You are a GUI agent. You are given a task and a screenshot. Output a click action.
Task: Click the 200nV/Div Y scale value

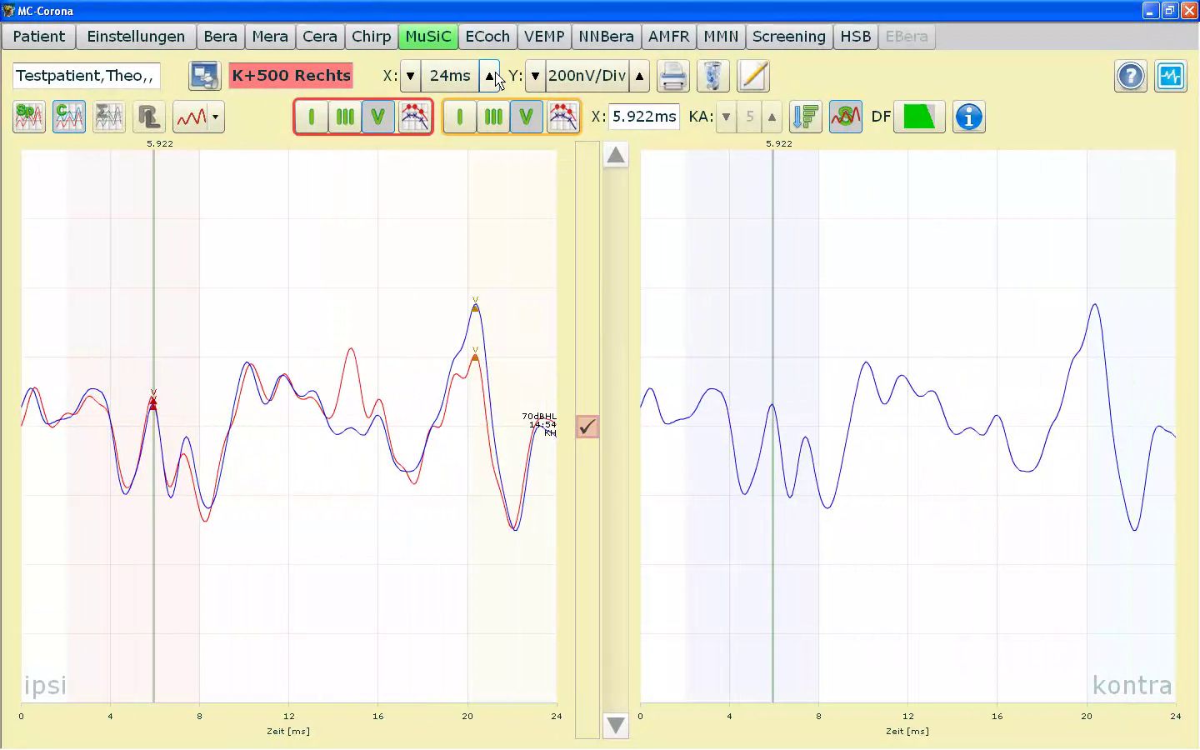pyautogui.click(x=587, y=76)
